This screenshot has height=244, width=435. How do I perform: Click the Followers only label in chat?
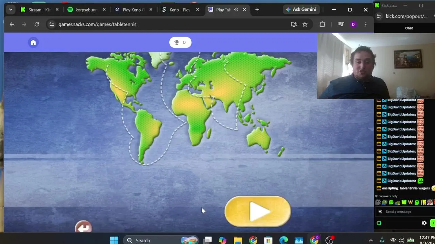click(388, 196)
